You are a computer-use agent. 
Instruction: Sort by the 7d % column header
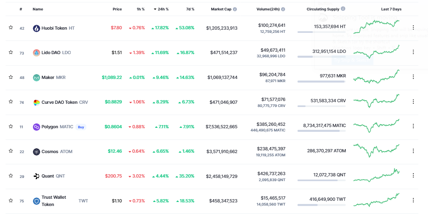(x=190, y=9)
